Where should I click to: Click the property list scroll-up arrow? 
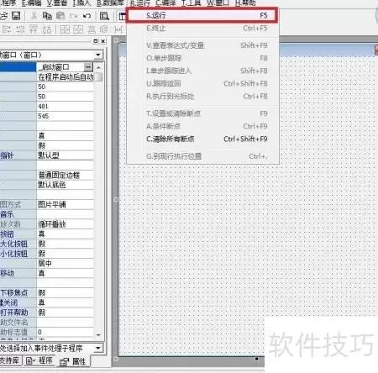(98, 67)
